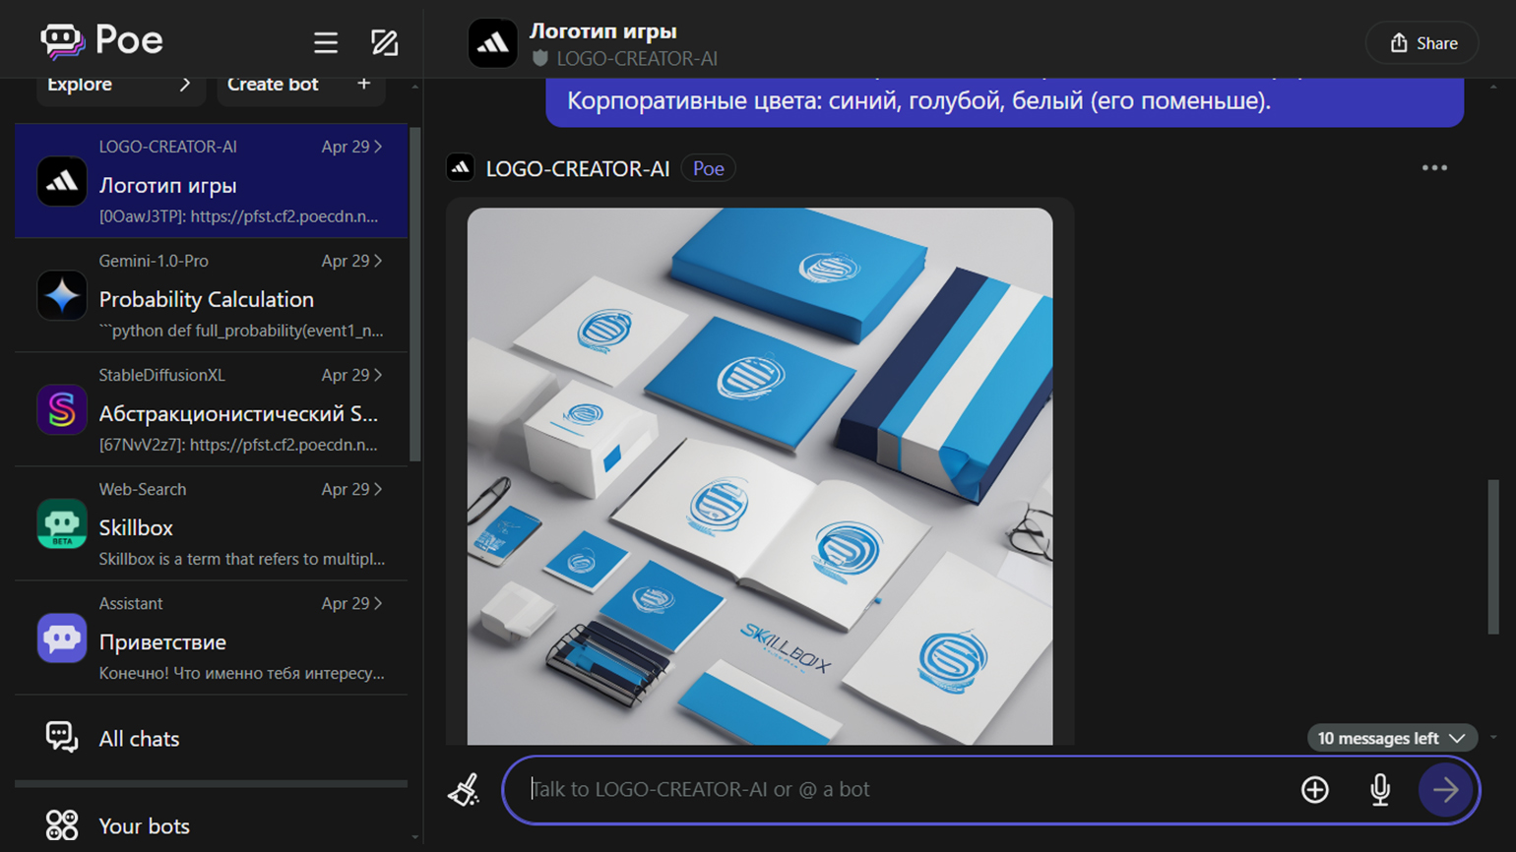The image size is (1516, 852).
Task: Click the sidebar scroll-up arrow
Action: click(x=414, y=87)
